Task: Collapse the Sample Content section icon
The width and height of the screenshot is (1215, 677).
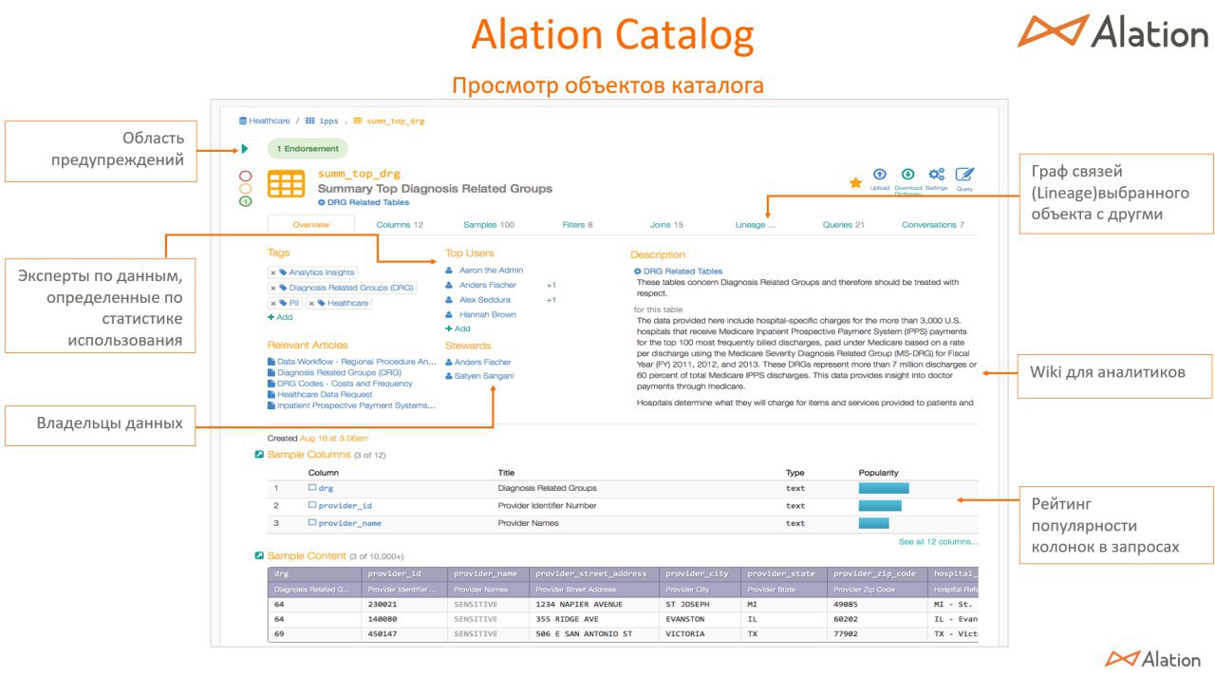Action: tap(259, 555)
